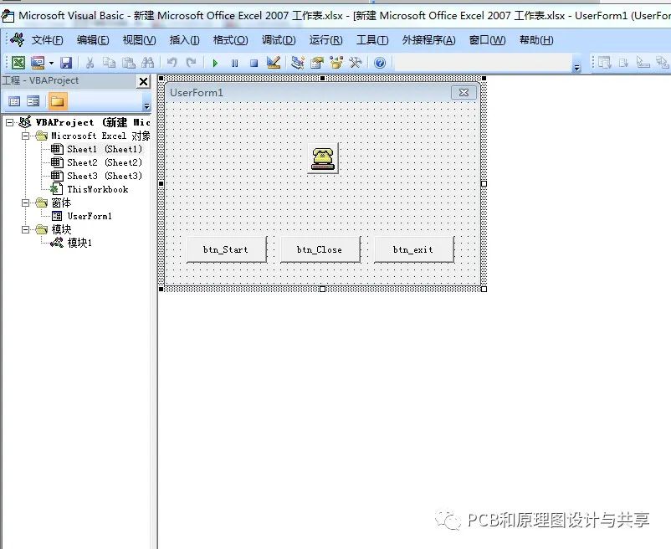Click the Break pause icon
Screen dimensions: 671x549
coord(234,64)
